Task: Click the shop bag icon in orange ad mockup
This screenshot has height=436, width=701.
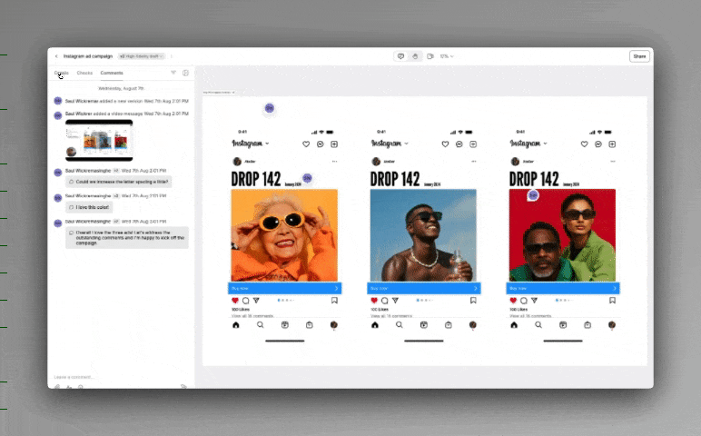Action: [x=310, y=325]
